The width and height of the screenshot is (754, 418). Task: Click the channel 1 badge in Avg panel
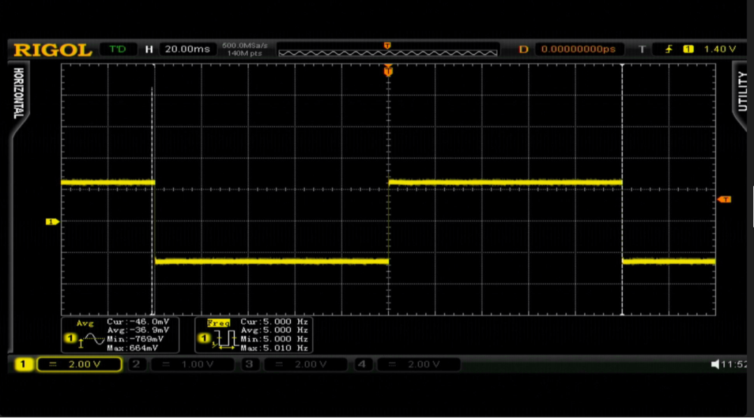pyautogui.click(x=71, y=338)
